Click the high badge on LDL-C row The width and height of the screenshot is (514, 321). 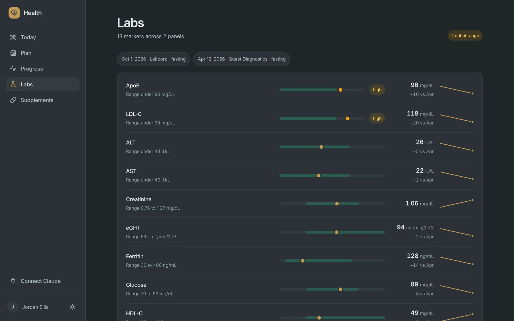point(377,118)
